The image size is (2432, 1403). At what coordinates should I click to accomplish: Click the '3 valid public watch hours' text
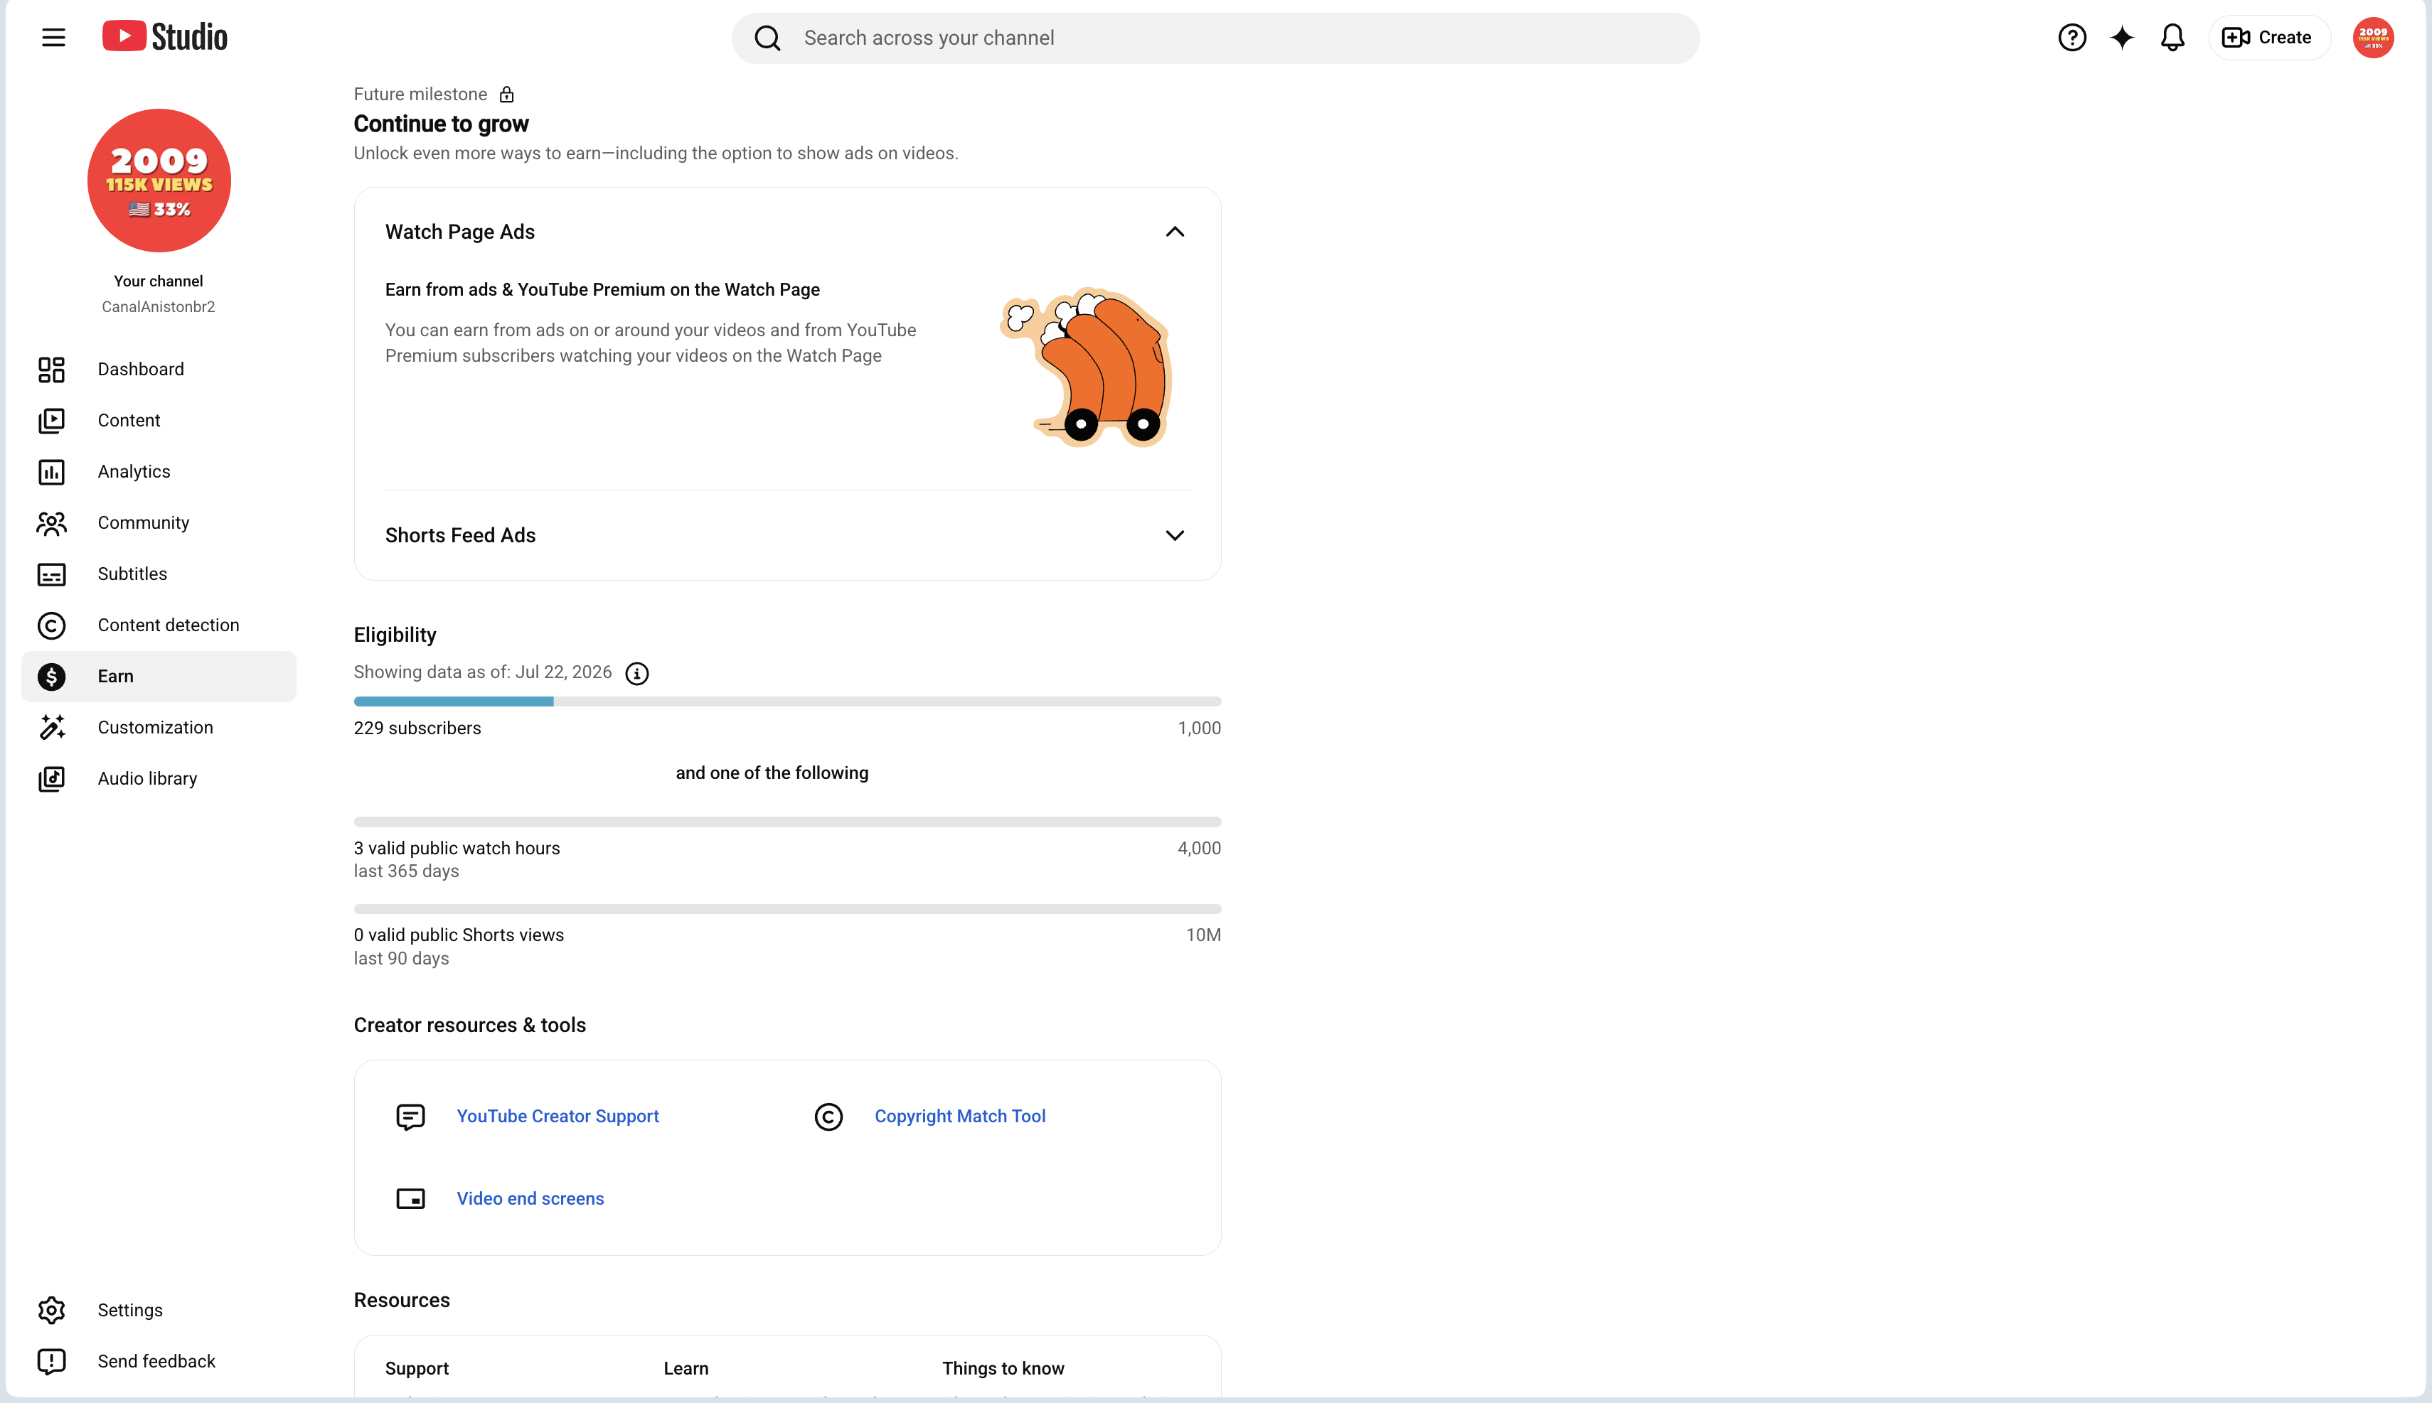457,848
